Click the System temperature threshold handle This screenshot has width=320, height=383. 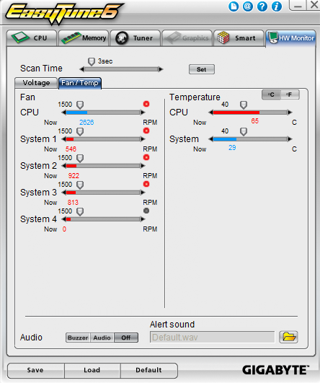coord(244,132)
